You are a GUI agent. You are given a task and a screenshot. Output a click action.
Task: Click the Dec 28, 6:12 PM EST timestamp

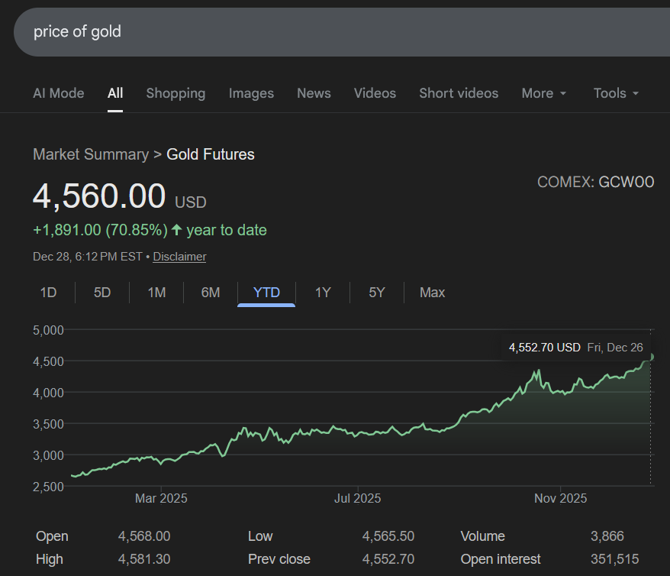[88, 257]
